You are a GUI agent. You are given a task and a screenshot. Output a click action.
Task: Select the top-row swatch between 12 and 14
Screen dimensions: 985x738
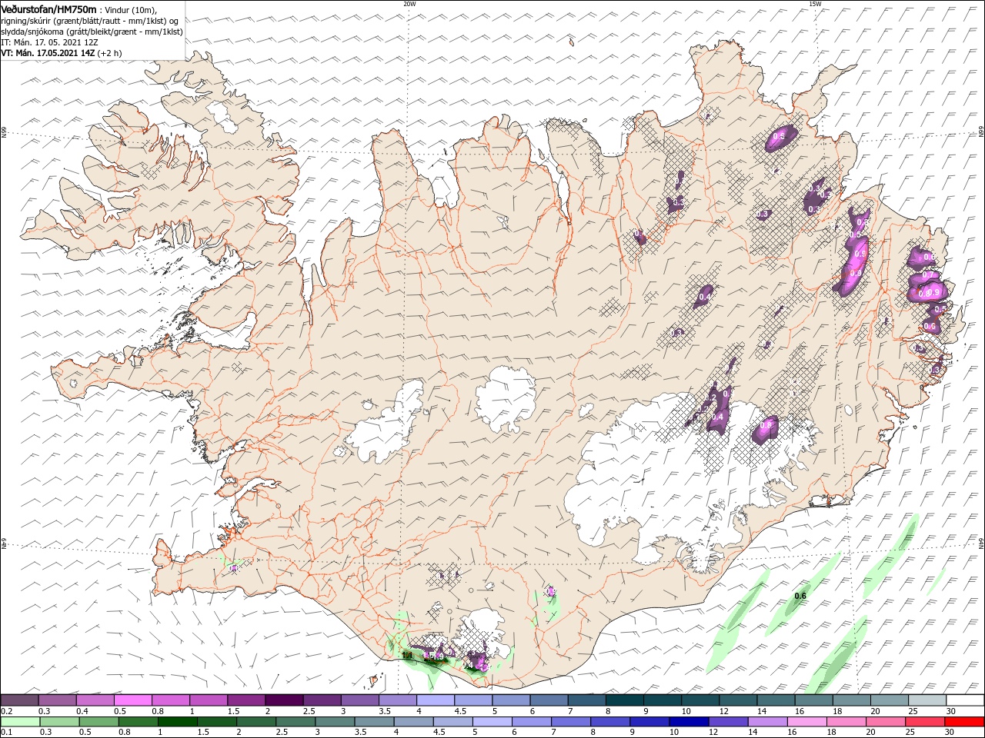coord(738,700)
